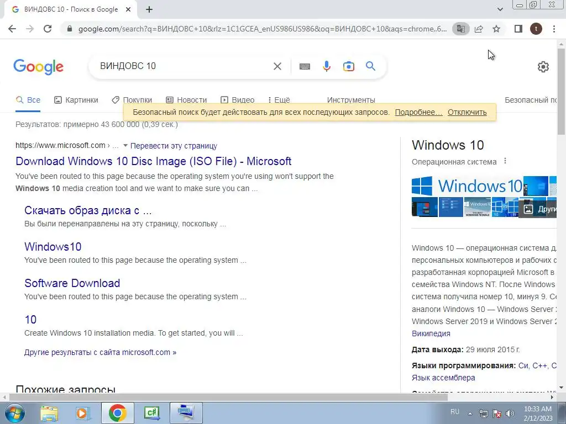Open the Software Download sitelink
The height and width of the screenshot is (424, 566).
click(72, 283)
